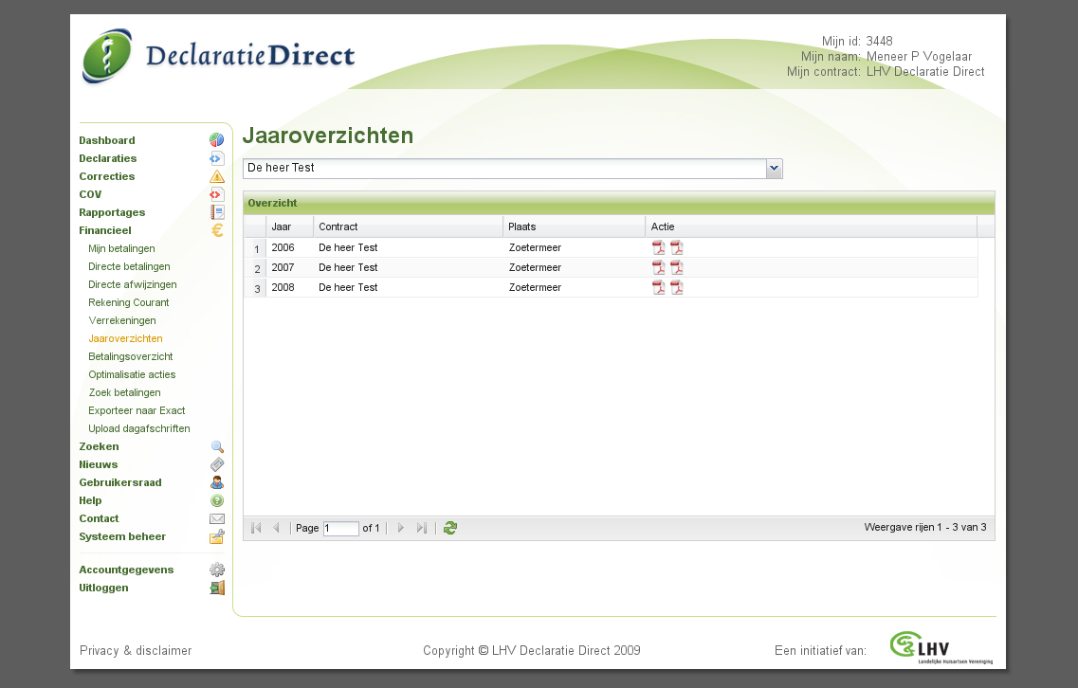Open first PDF icon for year 2008
Screen dimensions: 1078x688
(x=659, y=287)
